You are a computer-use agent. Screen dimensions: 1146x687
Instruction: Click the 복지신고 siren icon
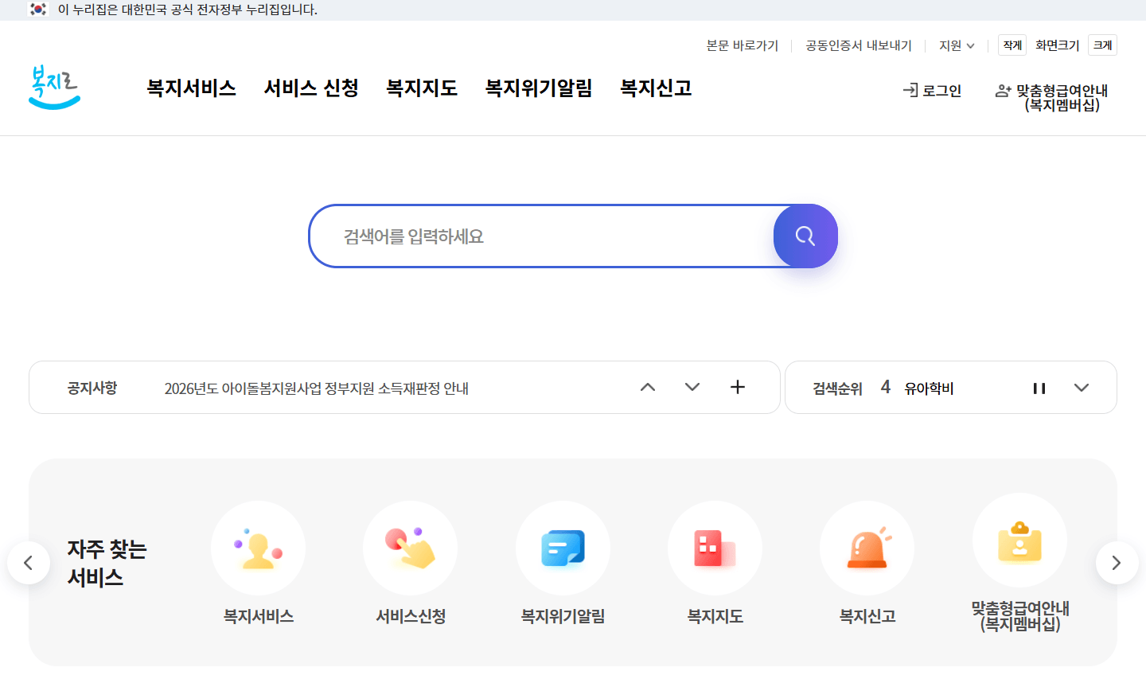pyautogui.click(x=867, y=548)
